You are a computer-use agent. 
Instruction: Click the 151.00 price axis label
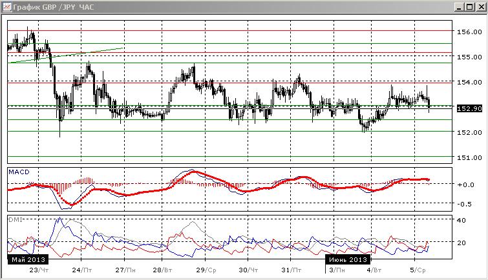coord(469,157)
